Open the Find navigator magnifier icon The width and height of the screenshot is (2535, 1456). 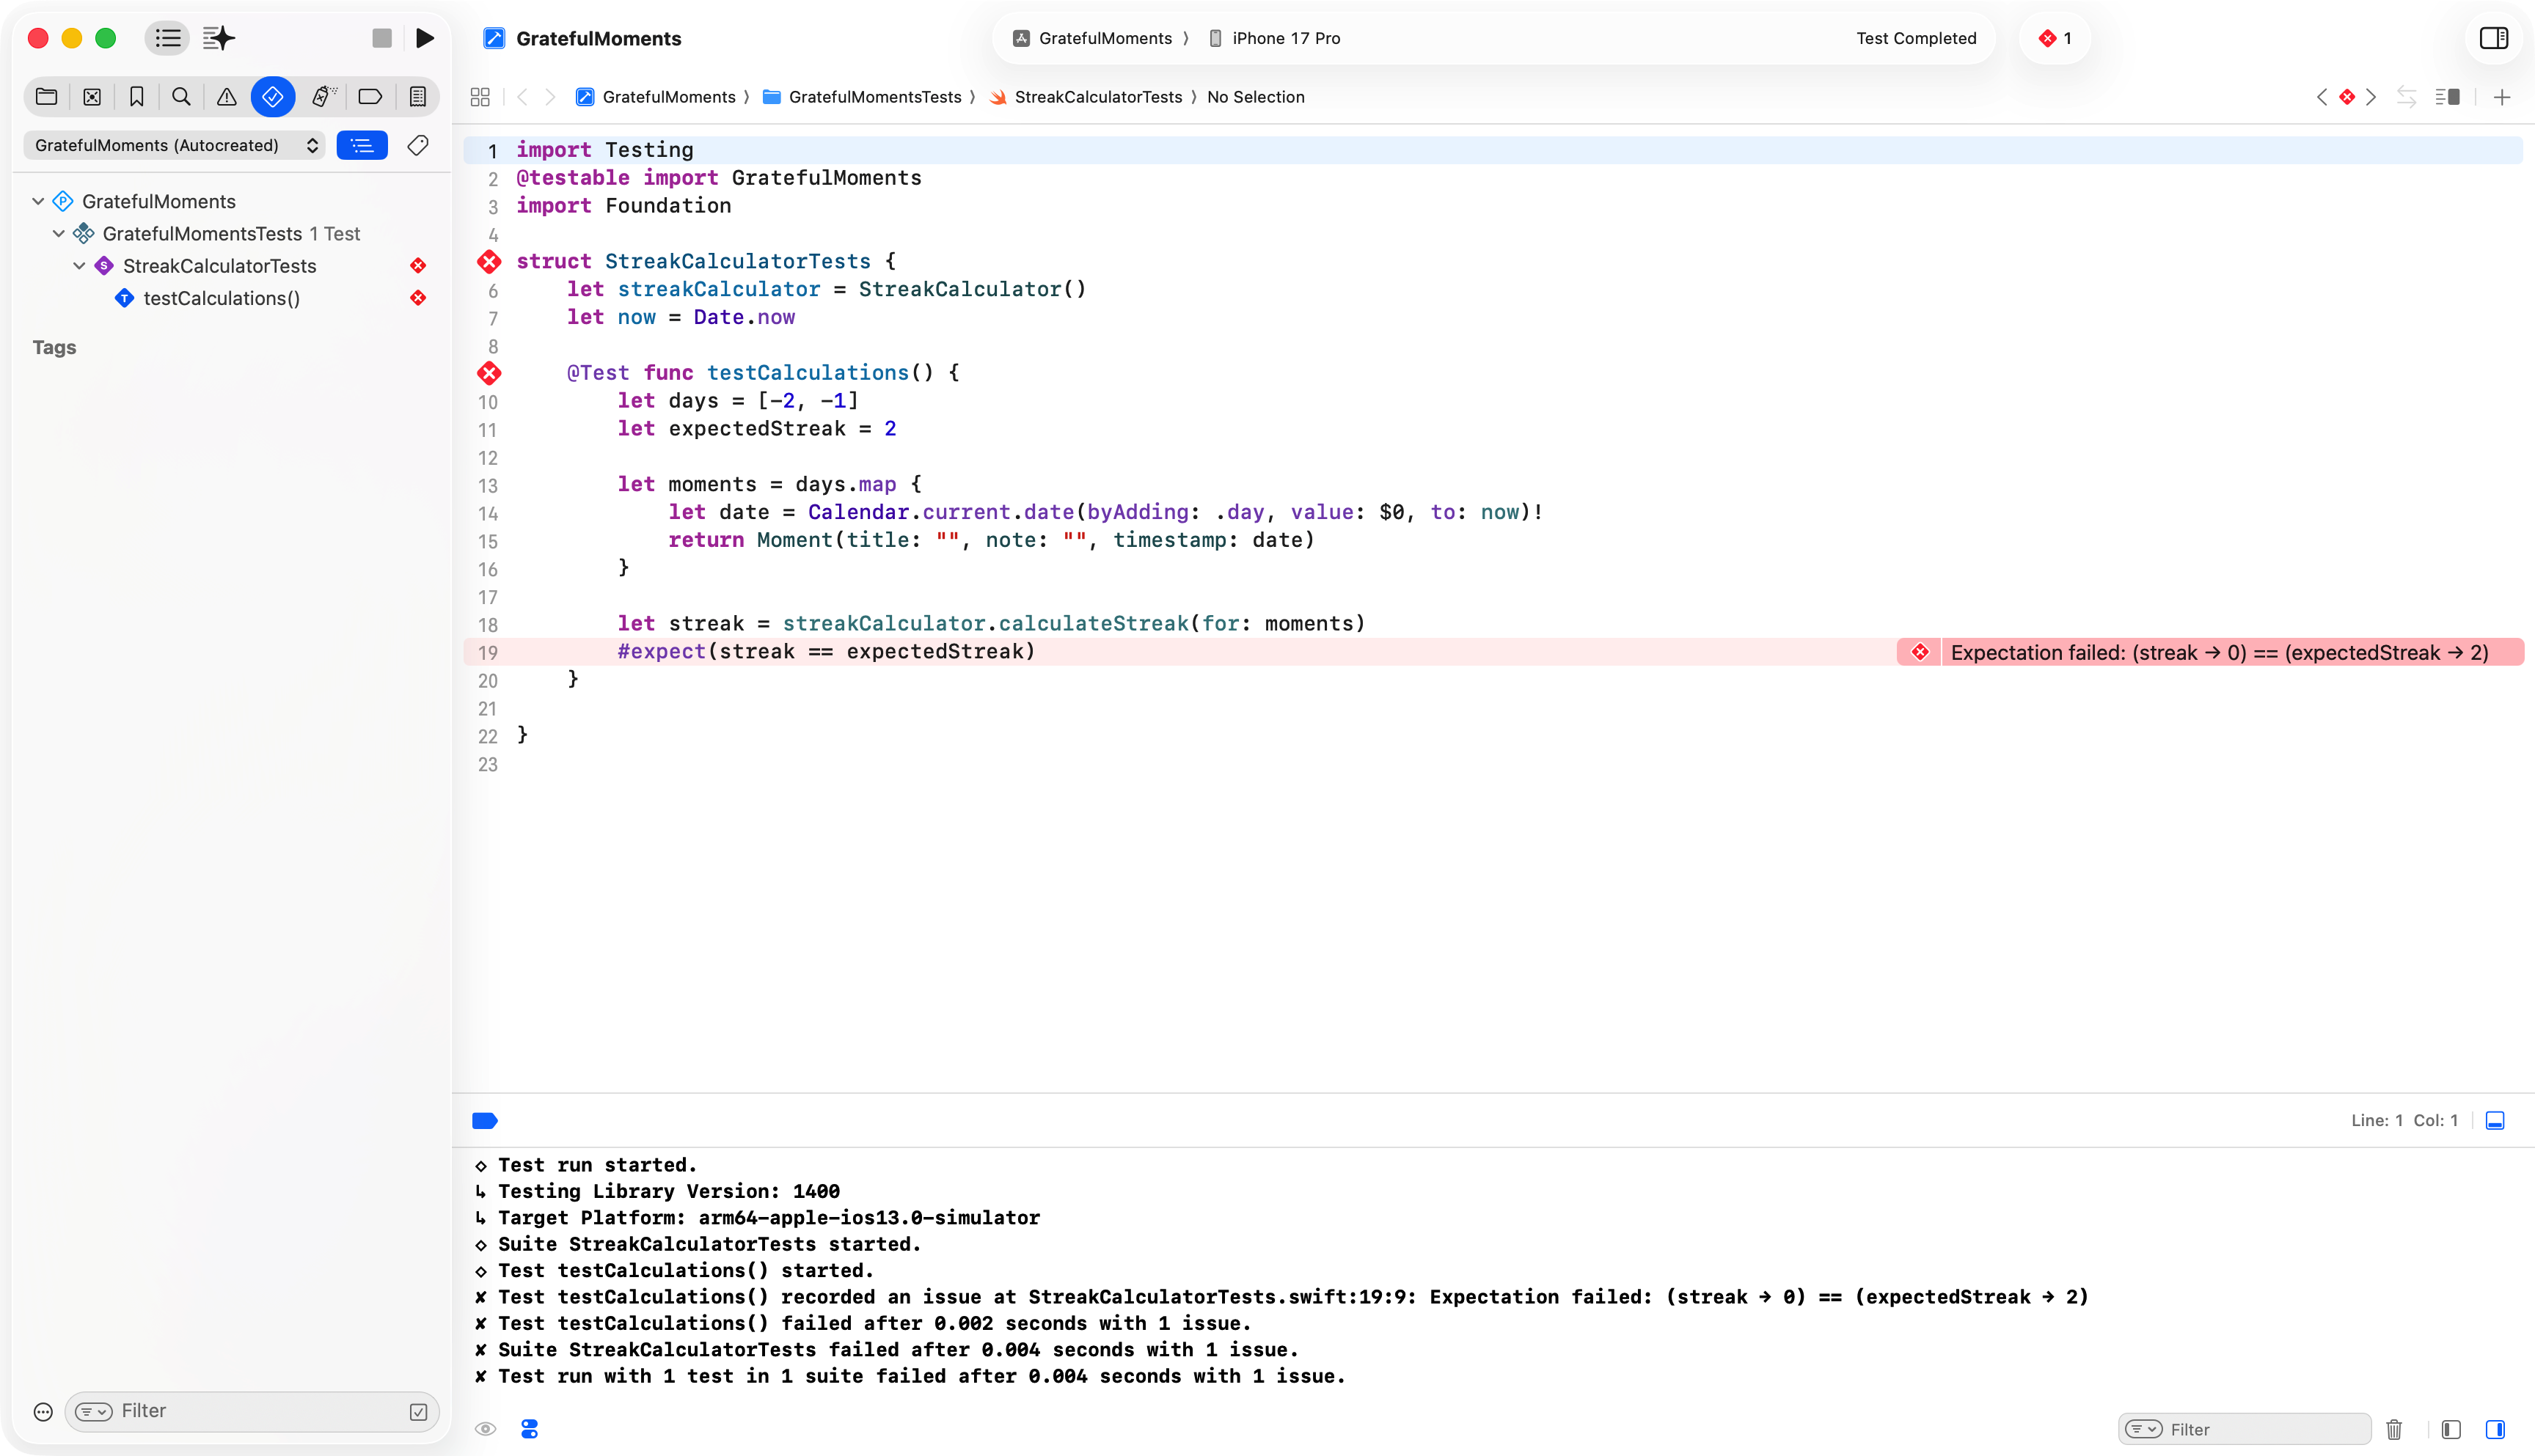[181, 97]
